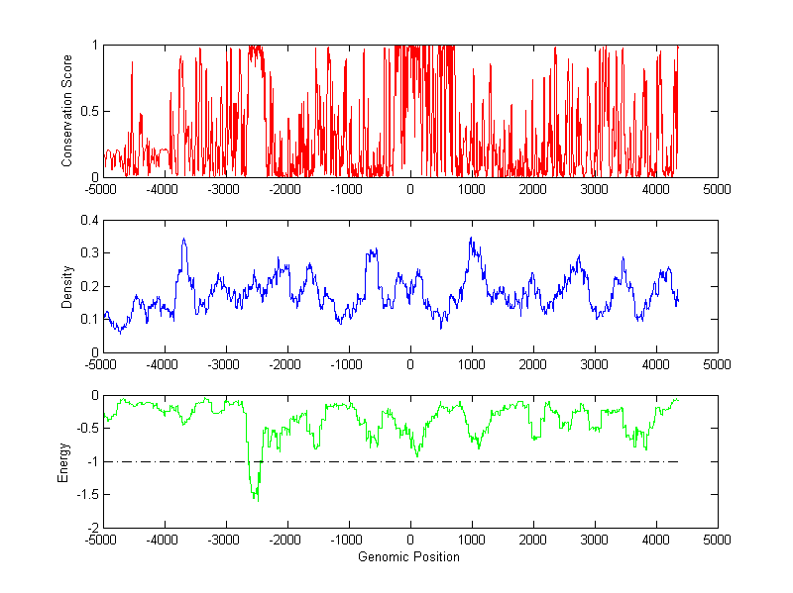Click the -2000 x-tick under the conservation plot
The height and width of the screenshot is (593, 793).
[x=284, y=189]
